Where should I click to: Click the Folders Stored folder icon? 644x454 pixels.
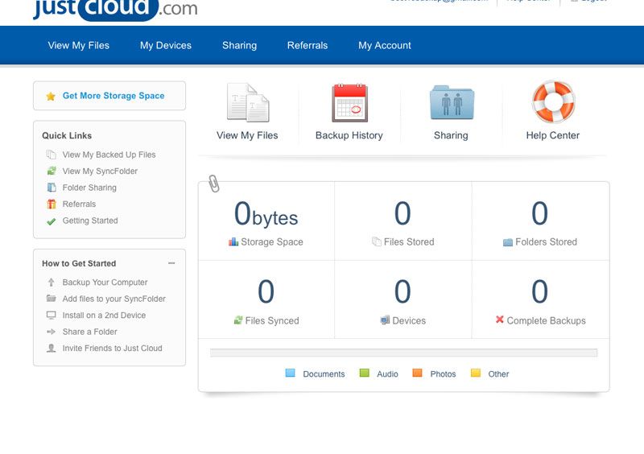(x=508, y=242)
